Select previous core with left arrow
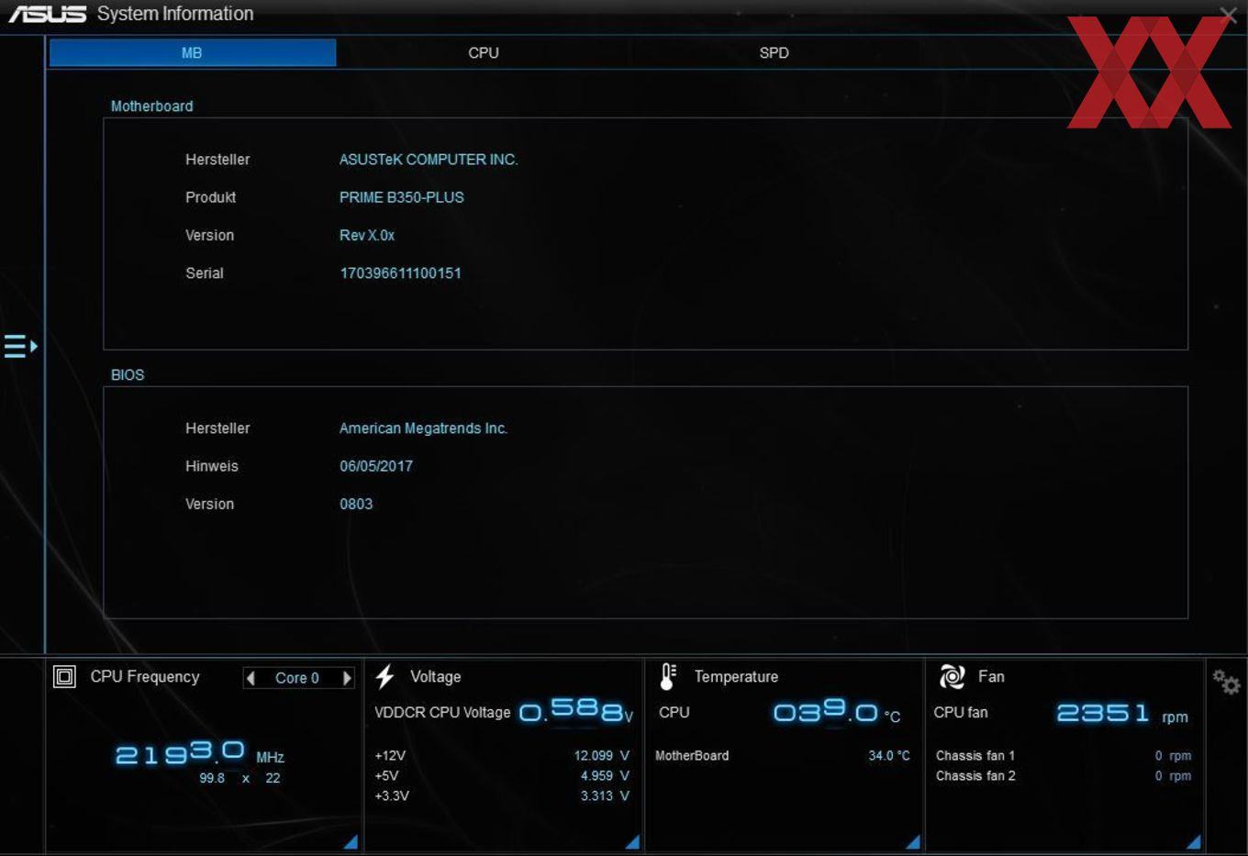This screenshot has height=856, width=1248. pyautogui.click(x=251, y=678)
